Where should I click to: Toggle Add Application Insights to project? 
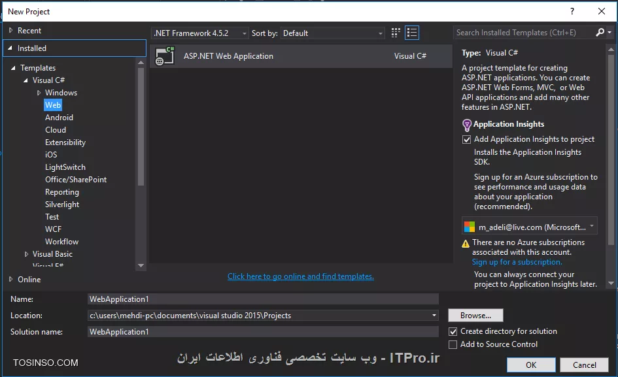467,139
